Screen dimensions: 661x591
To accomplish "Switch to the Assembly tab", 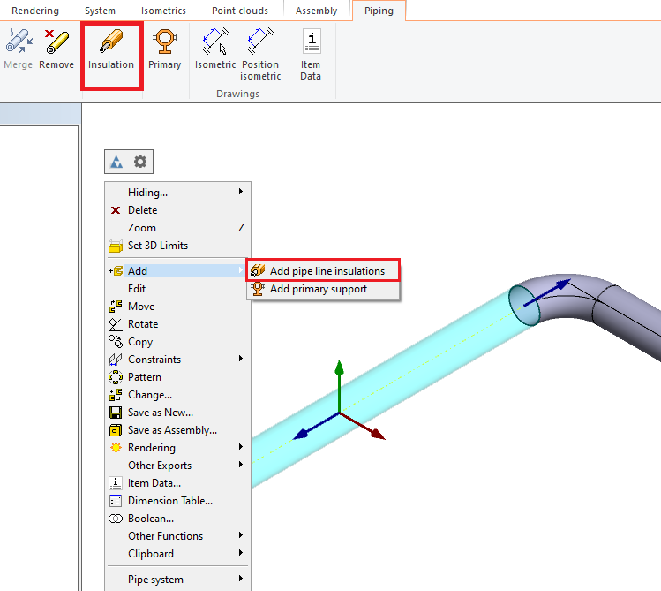I will pyautogui.click(x=316, y=11).
